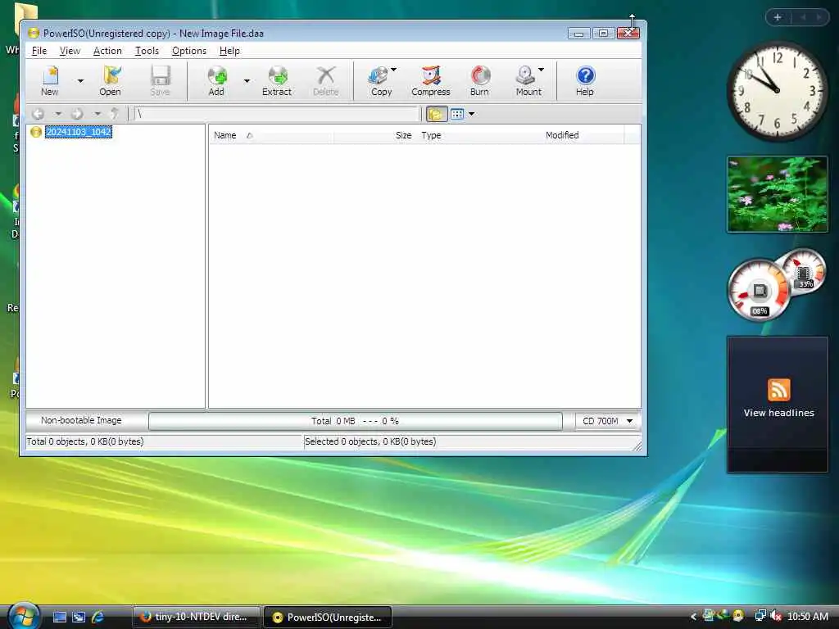Click the greyed Save toolbar icon
The height and width of the screenshot is (629, 839).
coord(160,80)
